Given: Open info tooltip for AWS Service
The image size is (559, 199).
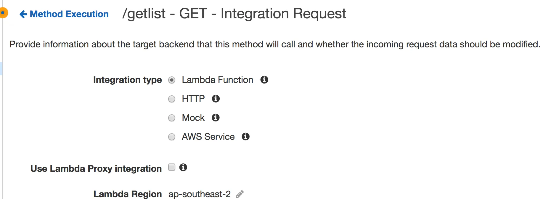Looking at the screenshot, I should (245, 137).
